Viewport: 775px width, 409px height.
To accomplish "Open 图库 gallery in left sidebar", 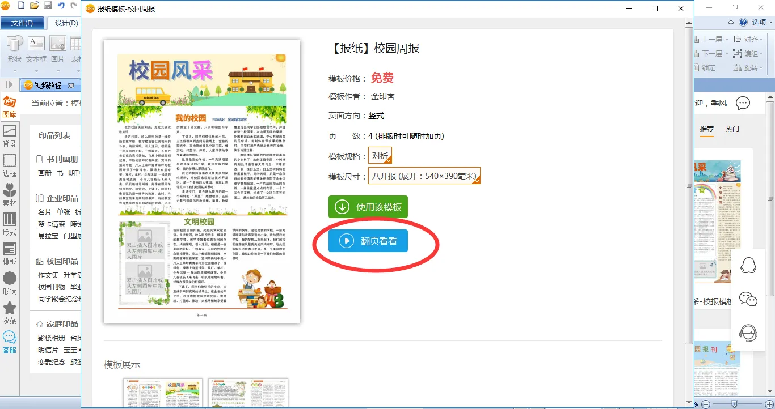I will pyautogui.click(x=9, y=107).
